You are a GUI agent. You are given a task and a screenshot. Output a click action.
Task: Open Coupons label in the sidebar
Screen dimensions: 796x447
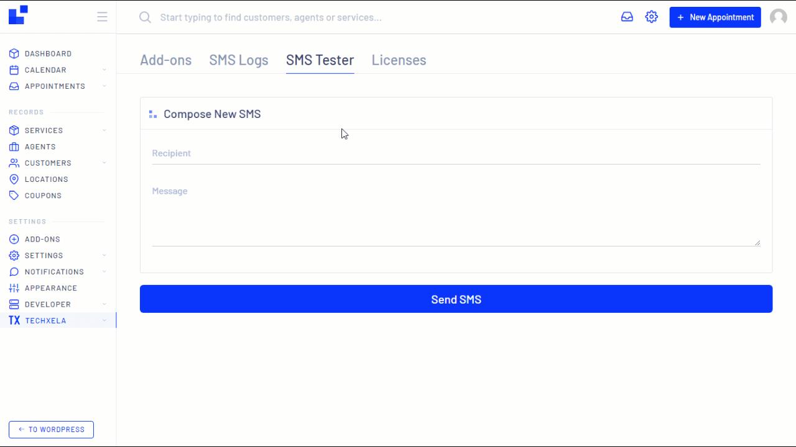pyautogui.click(x=43, y=195)
